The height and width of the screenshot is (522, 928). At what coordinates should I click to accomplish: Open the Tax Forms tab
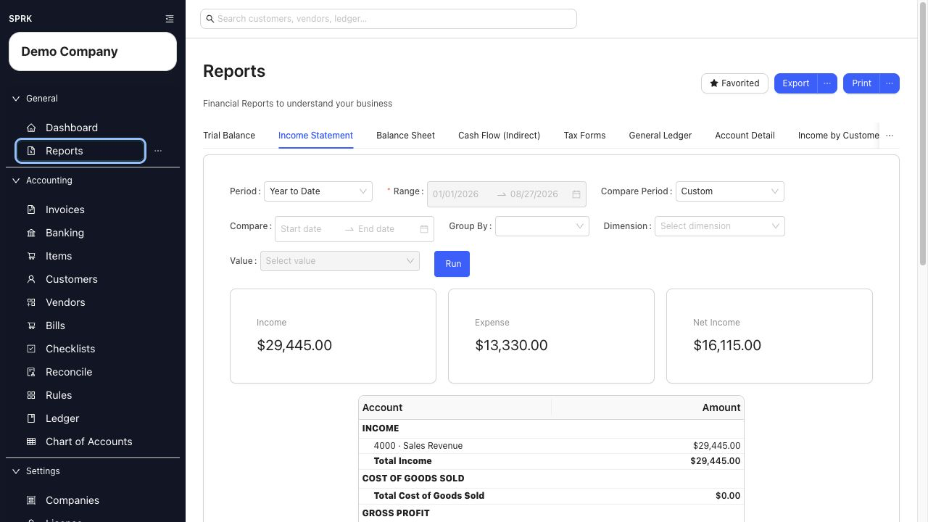click(x=584, y=136)
